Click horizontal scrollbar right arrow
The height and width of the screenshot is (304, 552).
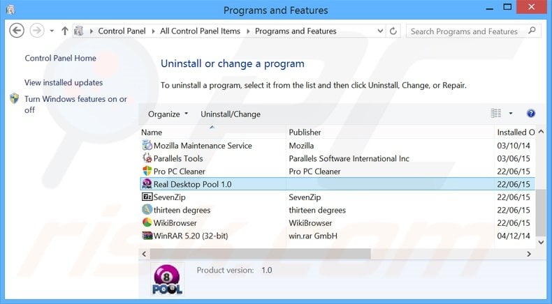click(529, 254)
